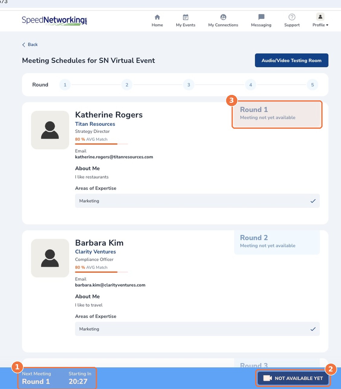Image resolution: width=341 pixels, height=389 pixels.
Task: Click Barbara Kim's 80% match progress bar
Action: coord(101,272)
